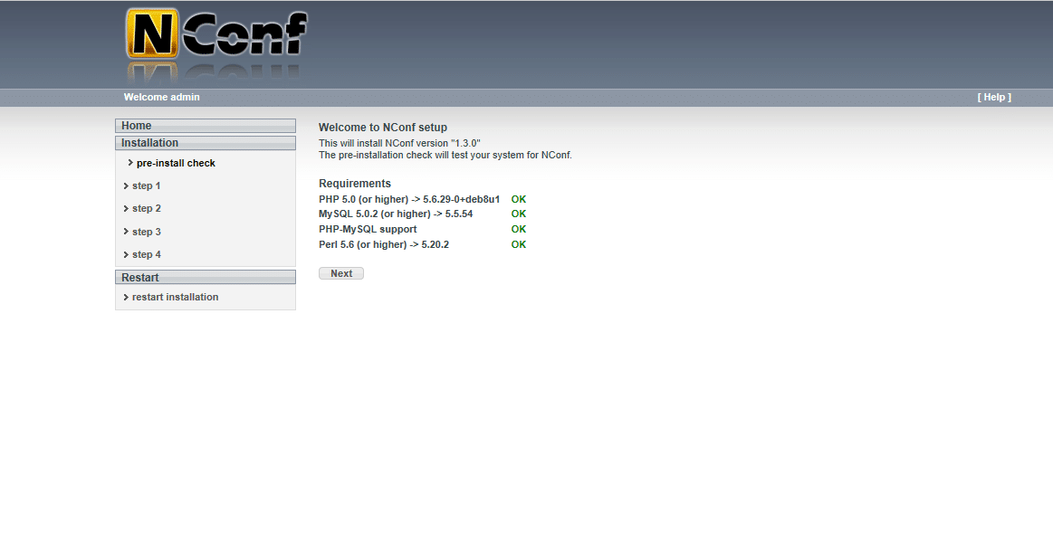The height and width of the screenshot is (542, 1053).
Task: Go to installation step 2
Action: click(x=147, y=209)
